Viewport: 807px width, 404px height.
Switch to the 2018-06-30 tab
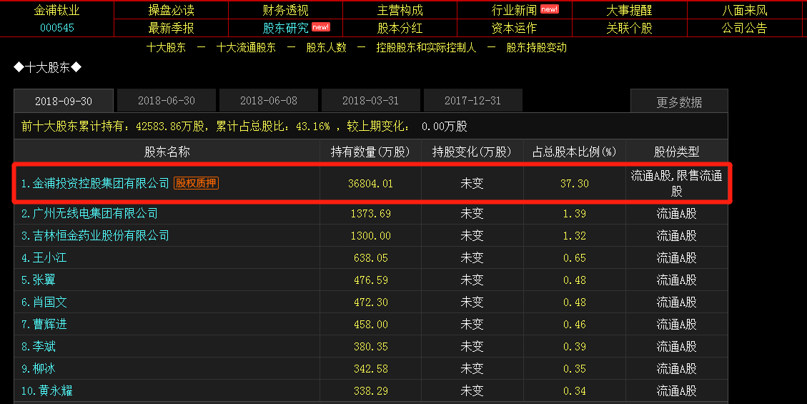[x=167, y=100]
